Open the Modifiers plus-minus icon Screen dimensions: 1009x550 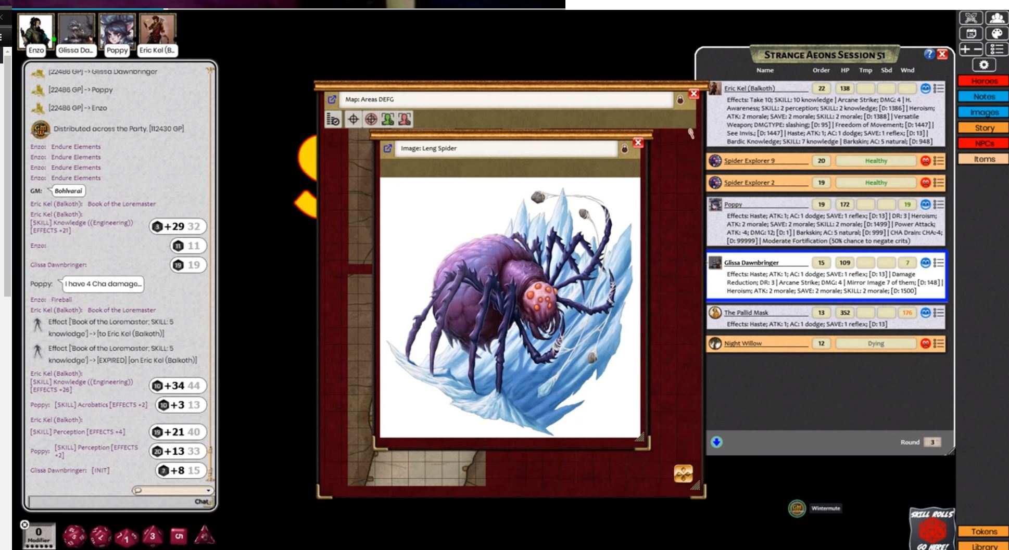tap(970, 49)
